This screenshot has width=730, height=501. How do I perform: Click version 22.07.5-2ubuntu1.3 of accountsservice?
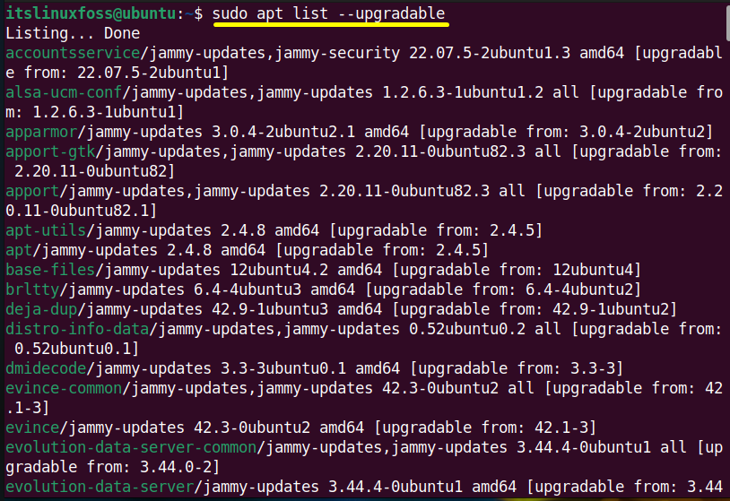[490, 53]
